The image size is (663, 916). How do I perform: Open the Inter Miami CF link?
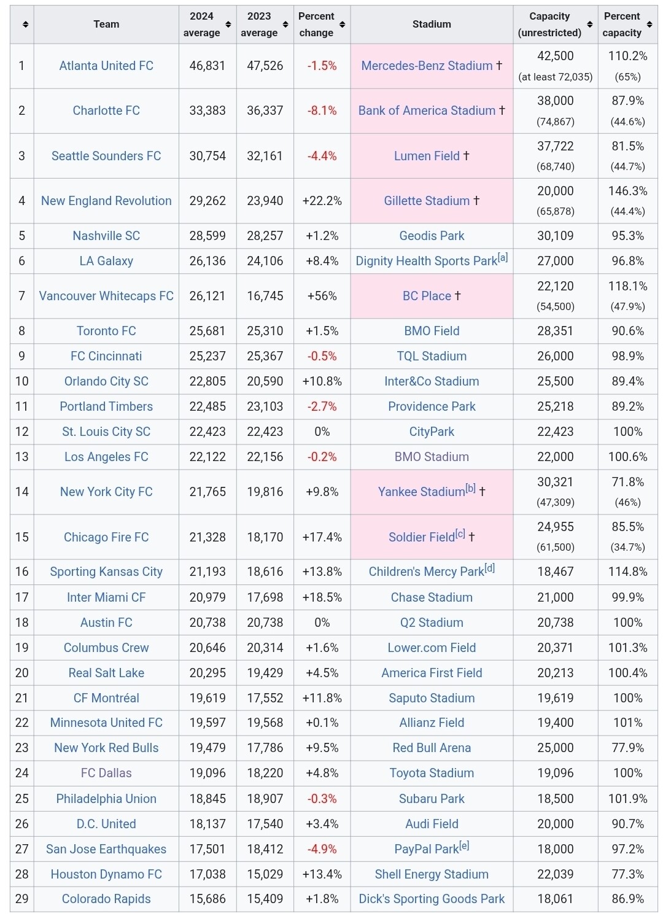click(x=106, y=597)
